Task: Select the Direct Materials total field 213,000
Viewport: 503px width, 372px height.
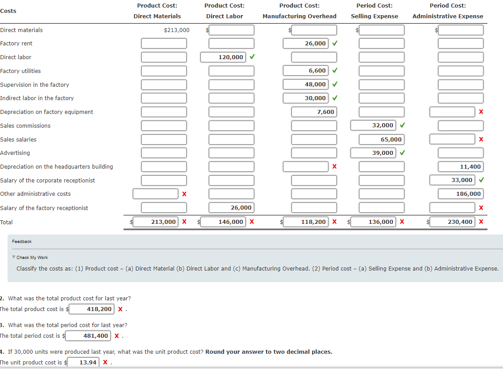Action: coord(156,222)
